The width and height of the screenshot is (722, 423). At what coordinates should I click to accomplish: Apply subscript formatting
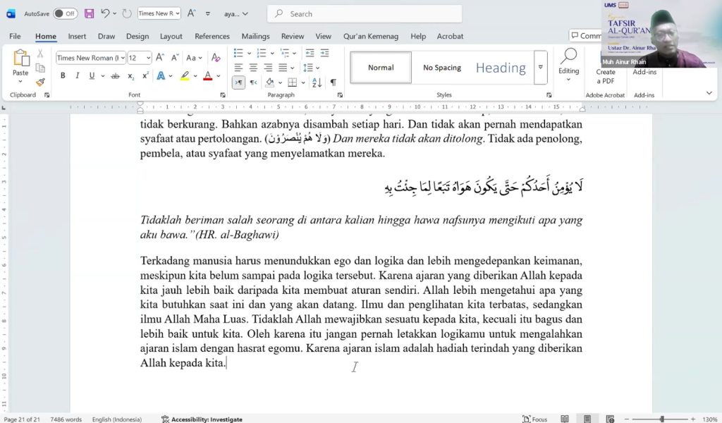coord(130,75)
